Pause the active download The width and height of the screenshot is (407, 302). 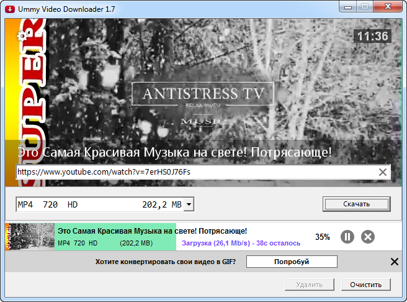347,237
